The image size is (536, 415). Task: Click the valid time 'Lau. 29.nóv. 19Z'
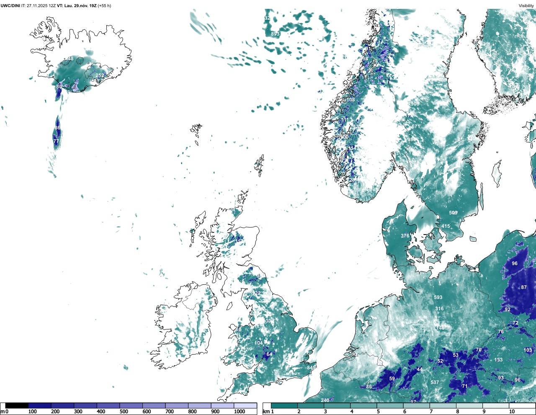click(x=80, y=5)
